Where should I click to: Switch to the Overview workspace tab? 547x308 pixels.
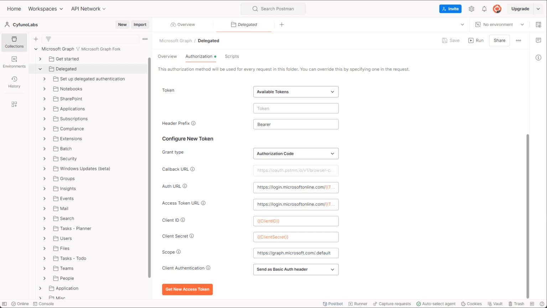(x=183, y=25)
